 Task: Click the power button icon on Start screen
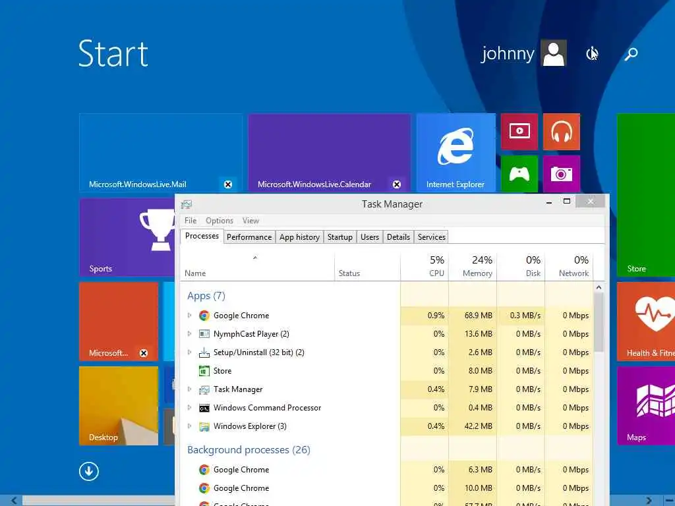592,54
